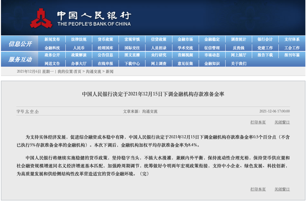Open 学术交流 page
Image resolution: width=306 pixels, height=201 pixels.
coord(185,48)
